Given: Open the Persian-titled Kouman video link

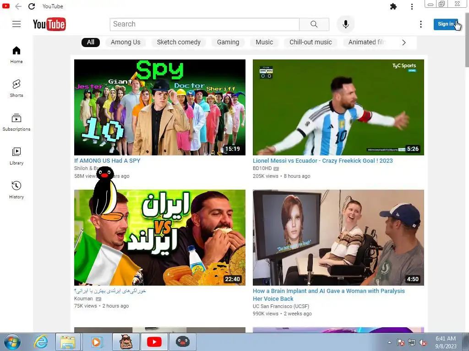Looking at the screenshot, I should [110, 291].
